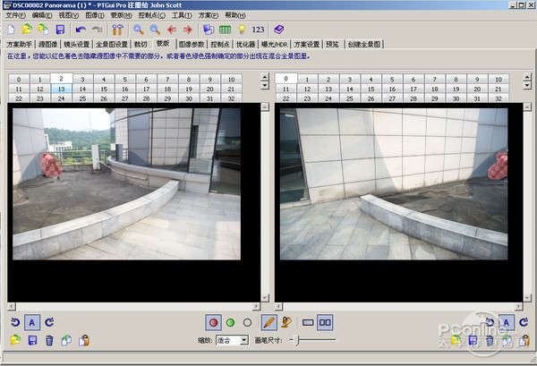Select the white eraser mask option

pyautogui.click(x=247, y=322)
